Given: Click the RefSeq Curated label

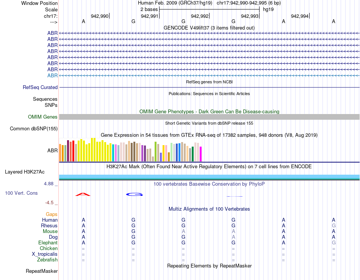Looking at the screenshot, I should 40,87.
